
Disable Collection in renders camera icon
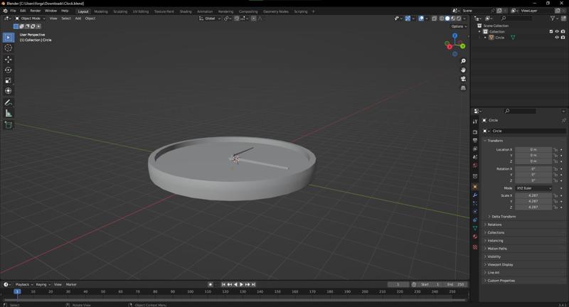click(x=563, y=31)
